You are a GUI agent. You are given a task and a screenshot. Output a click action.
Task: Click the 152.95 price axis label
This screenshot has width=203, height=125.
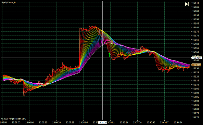196,15
